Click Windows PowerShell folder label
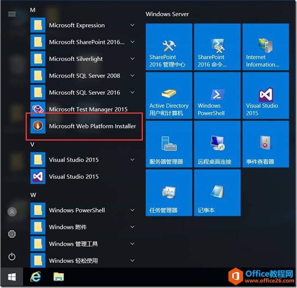Image resolution: width=297 pixels, height=288 pixels. tap(77, 210)
